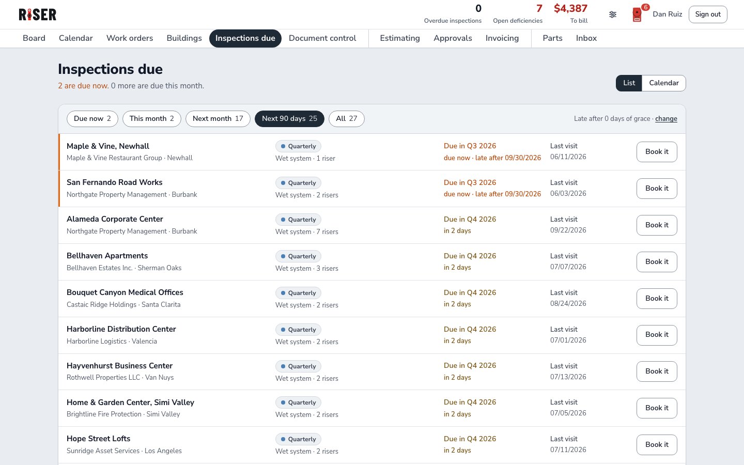Screen dimensions: 744x465
Task: Open the Inbox tab
Action: pyautogui.click(x=586, y=38)
